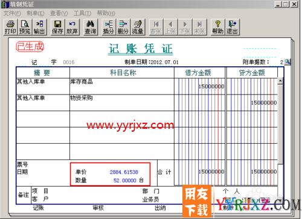The height and width of the screenshot is (219, 302).
Task: Delete an entry with 删分 icon
Action: (x=123, y=27)
